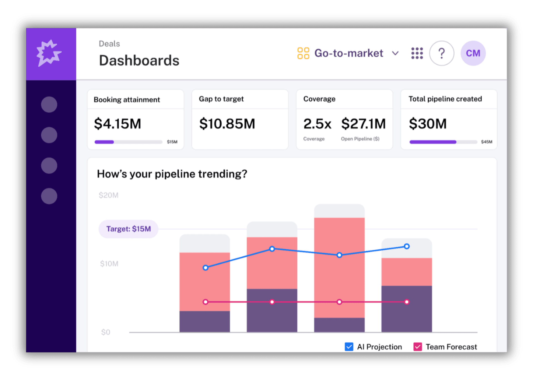
Task: Open the CM user avatar
Action: pos(473,53)
